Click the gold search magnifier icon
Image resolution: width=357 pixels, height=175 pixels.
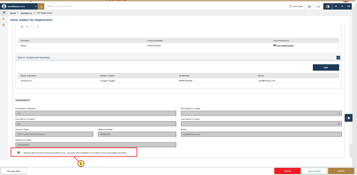coord(41,6)
